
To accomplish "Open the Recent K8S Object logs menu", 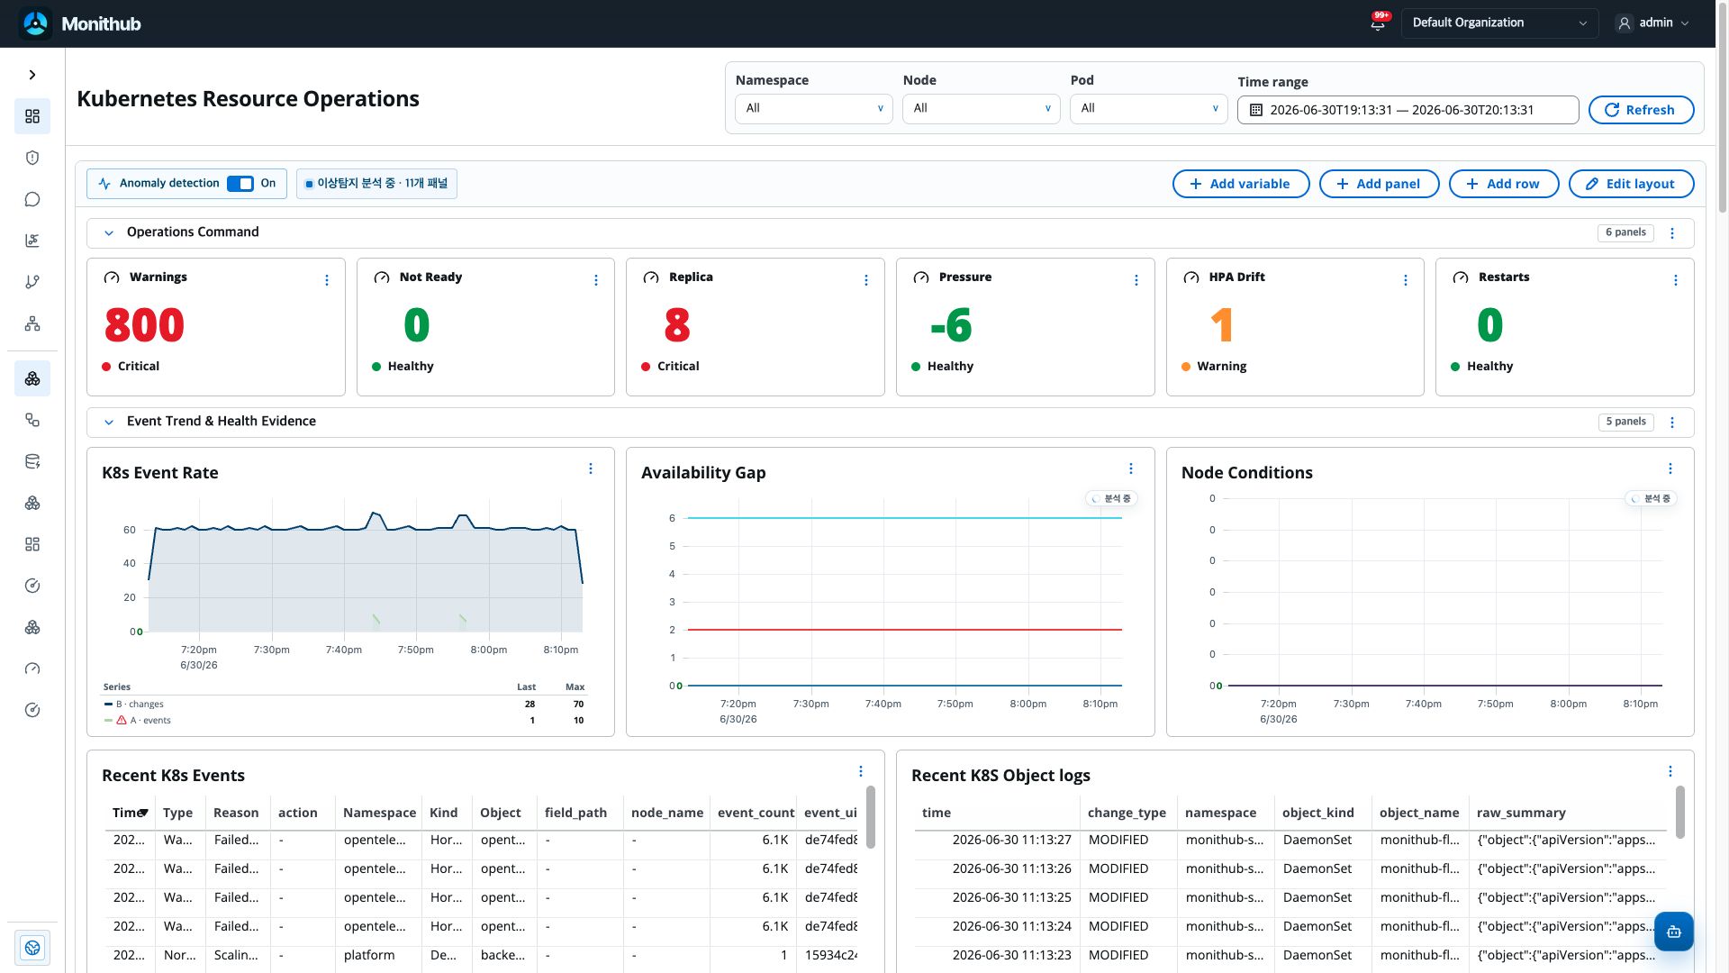I will coord(1670,771).
